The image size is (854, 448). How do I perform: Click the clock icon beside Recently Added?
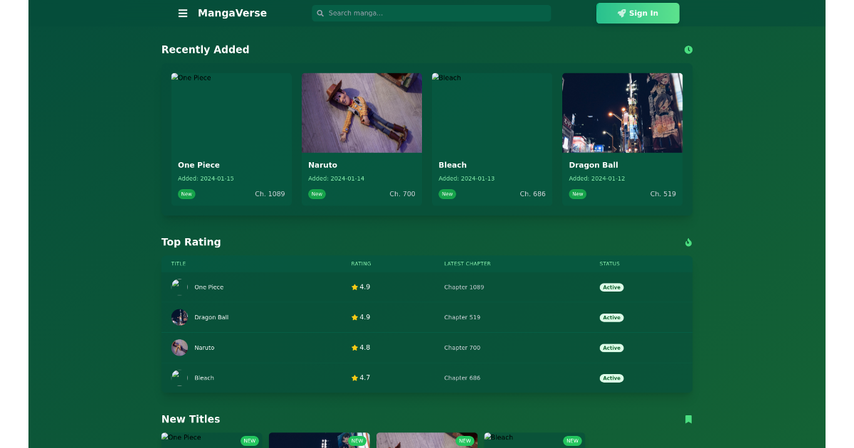(687, 50)
